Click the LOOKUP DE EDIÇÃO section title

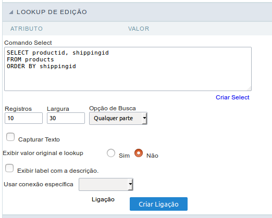click(x=52, y=12)
